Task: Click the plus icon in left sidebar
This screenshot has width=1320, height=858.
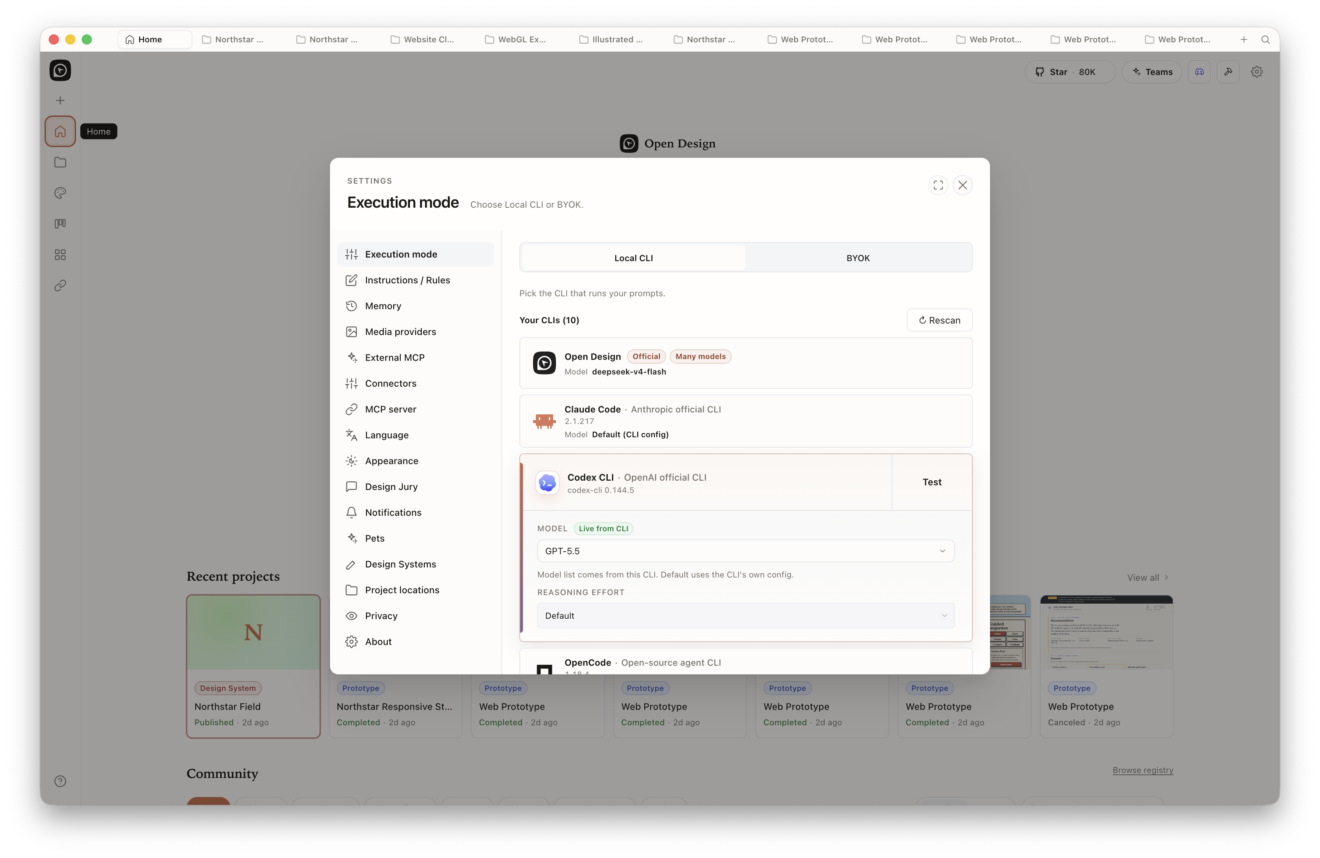Action: click(x=60, y=100)
